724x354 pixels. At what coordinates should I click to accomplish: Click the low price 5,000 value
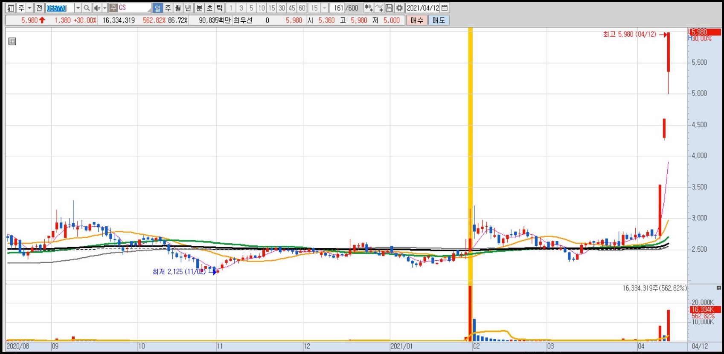point(392,20)
